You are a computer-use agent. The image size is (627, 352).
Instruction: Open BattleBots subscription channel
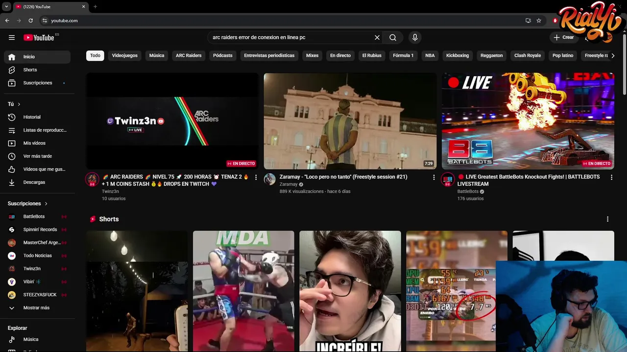click(x=37, y=217)
